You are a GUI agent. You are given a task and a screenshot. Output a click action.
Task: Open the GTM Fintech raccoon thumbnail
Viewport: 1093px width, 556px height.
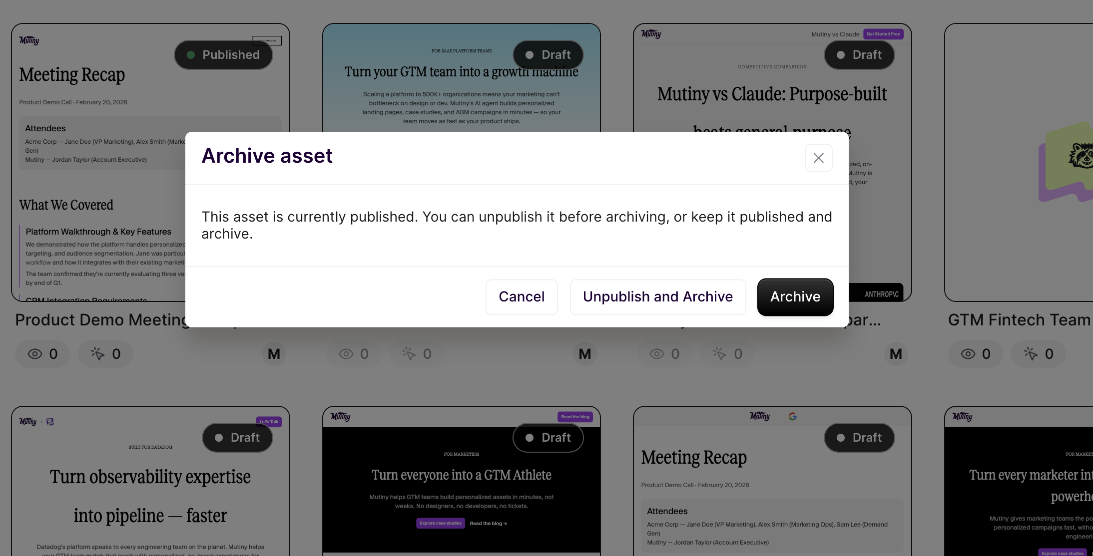tap(1019, 162)
